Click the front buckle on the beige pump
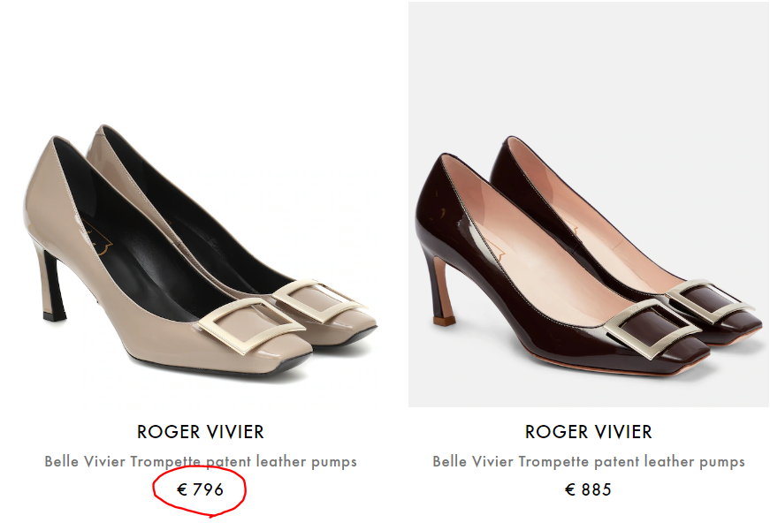 [x=250, y=325]
